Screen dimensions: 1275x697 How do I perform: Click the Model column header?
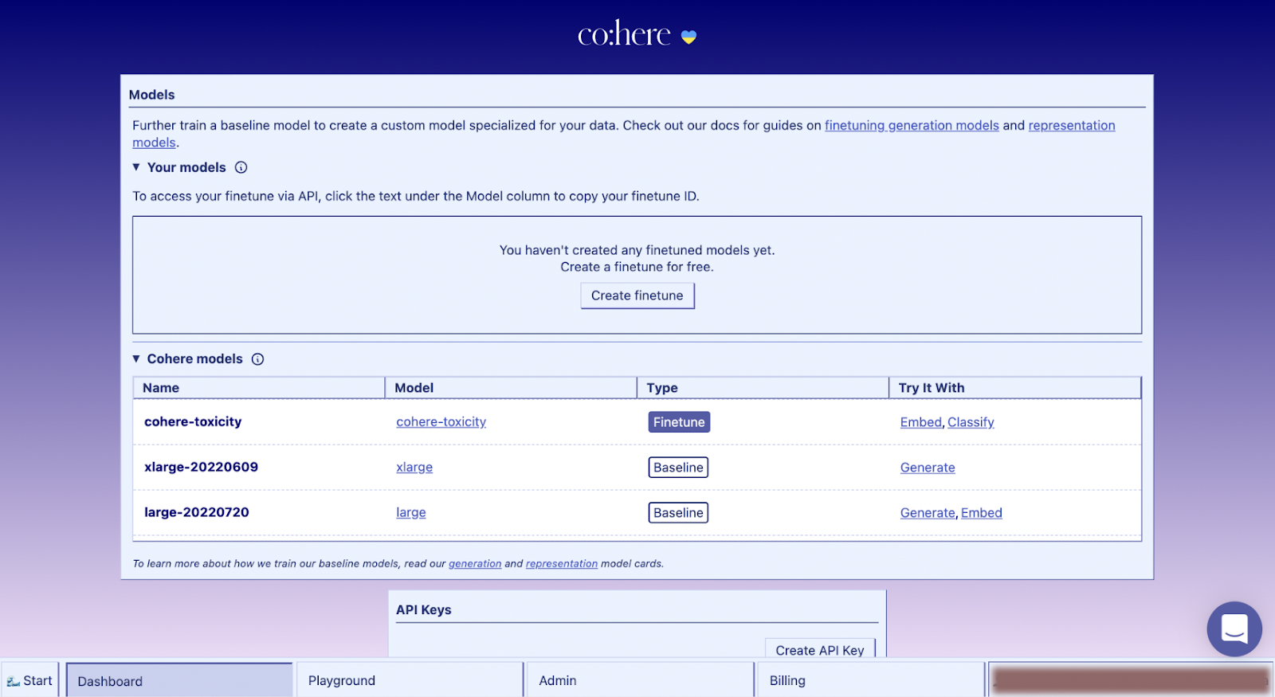pos(511,388)
